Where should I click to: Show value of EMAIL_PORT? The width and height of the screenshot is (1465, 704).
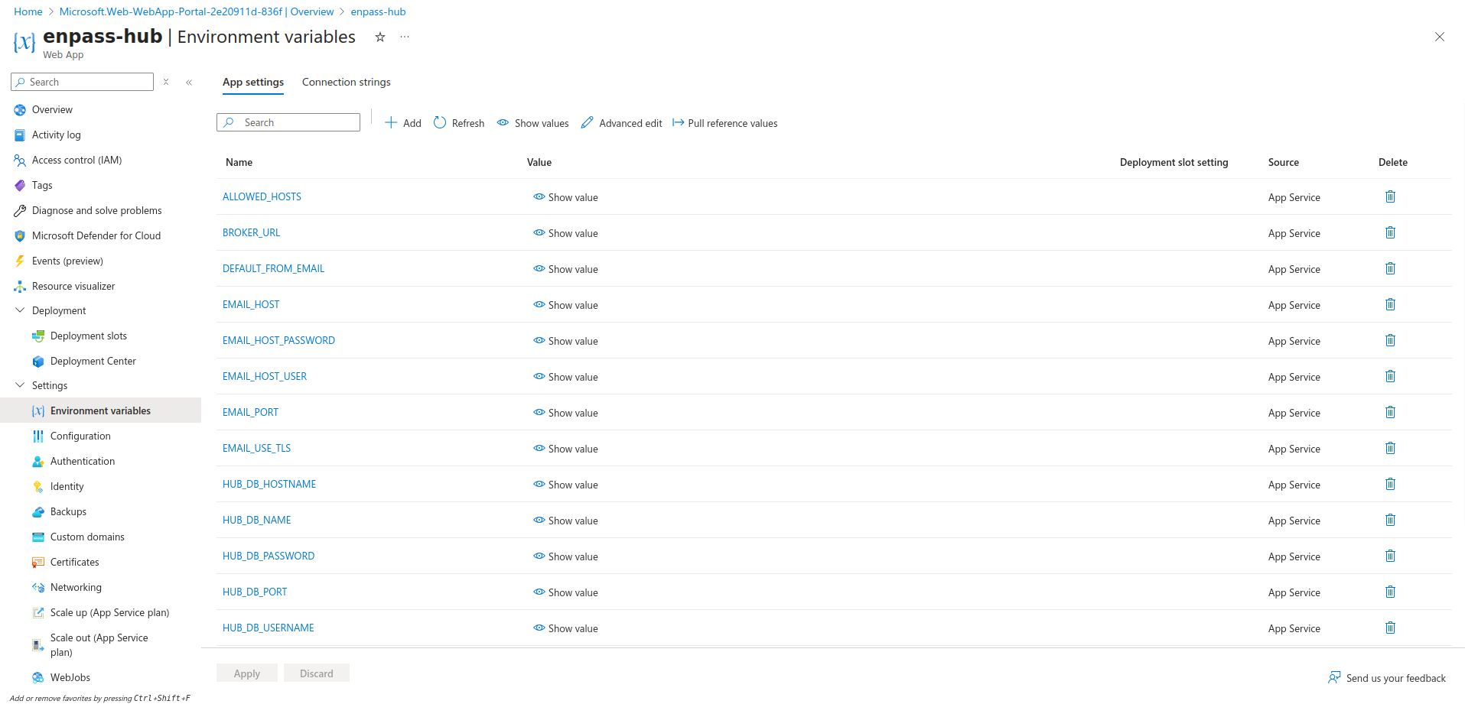pos(565,413)
